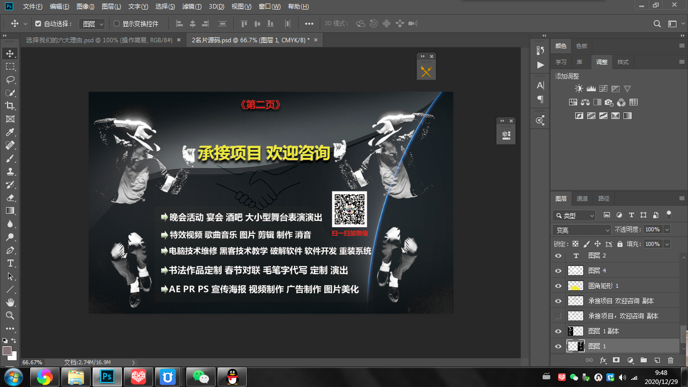The height and width of the screenshot is (387, 688).
Task: Select the Frame tool
Action: coord(10,119)
